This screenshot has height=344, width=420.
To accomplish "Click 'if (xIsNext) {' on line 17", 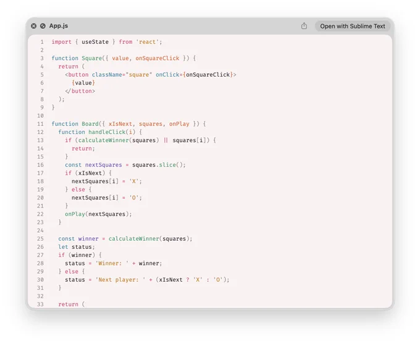I will (x=88, y=173).
